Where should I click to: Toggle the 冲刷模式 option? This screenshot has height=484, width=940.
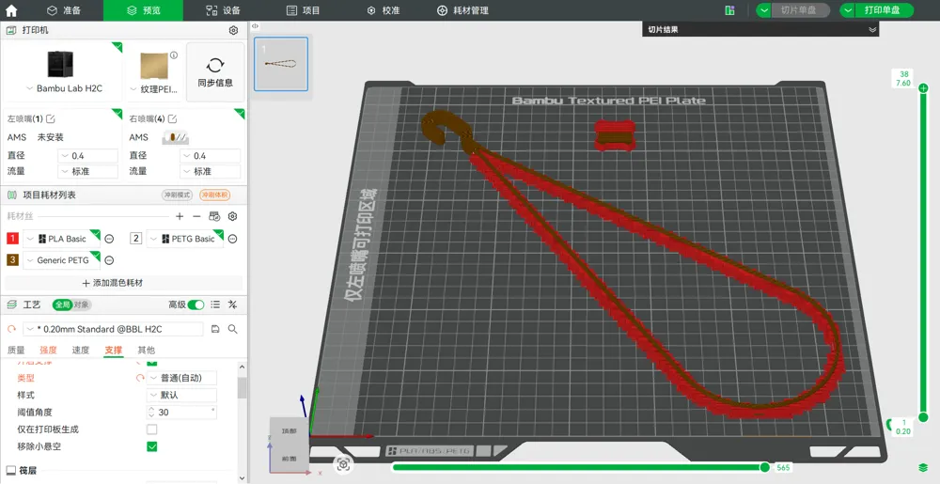178,195
